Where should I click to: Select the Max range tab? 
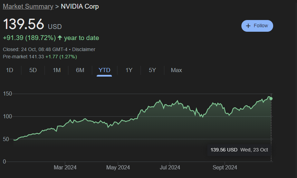(176, 70)
